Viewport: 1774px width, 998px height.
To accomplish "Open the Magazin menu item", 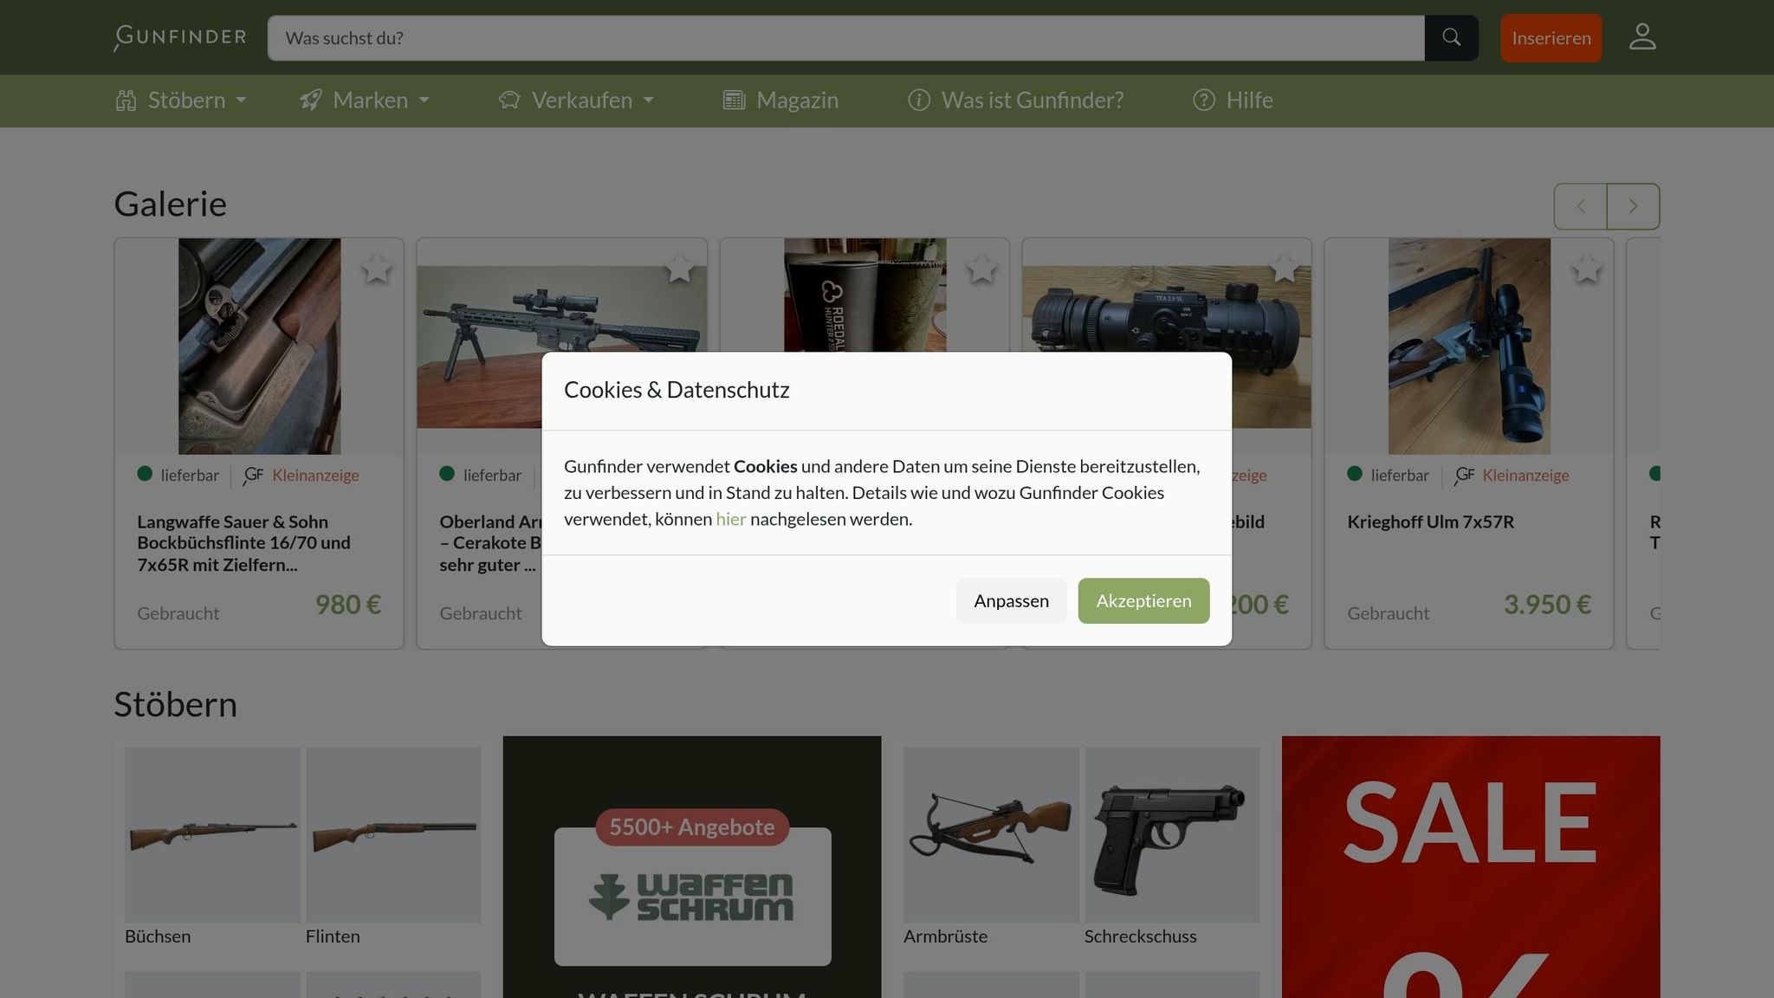I will click(x=796, y=100).
